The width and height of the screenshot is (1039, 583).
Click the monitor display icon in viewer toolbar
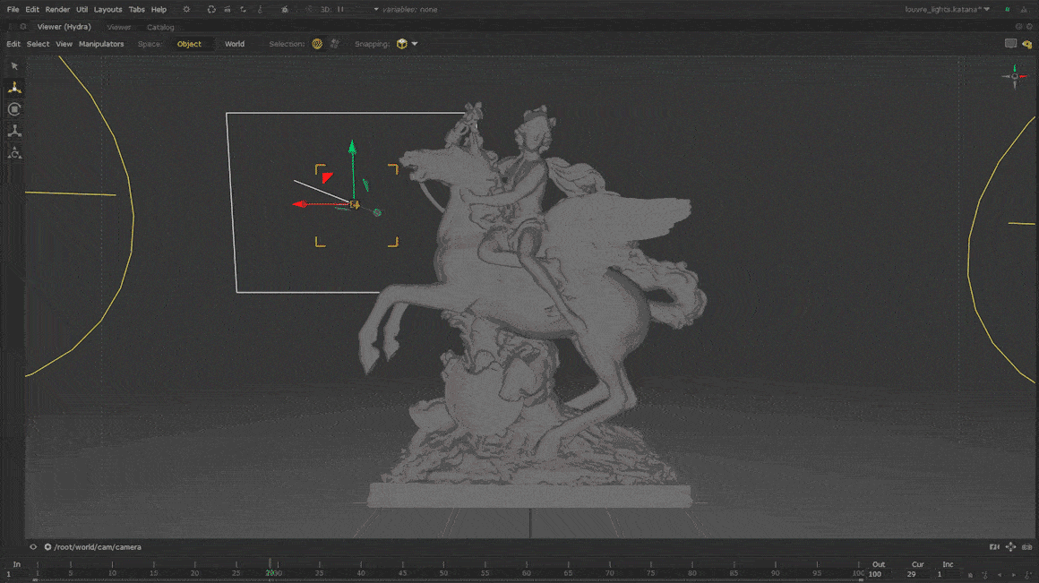pyautogui.click(x=1010, y=44)
